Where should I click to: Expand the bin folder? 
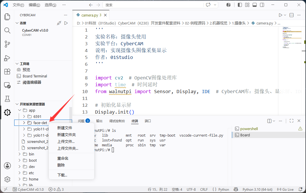[20, 154]
